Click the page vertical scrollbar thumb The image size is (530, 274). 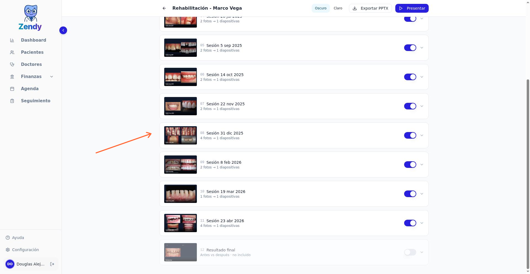tap(528, 174)
